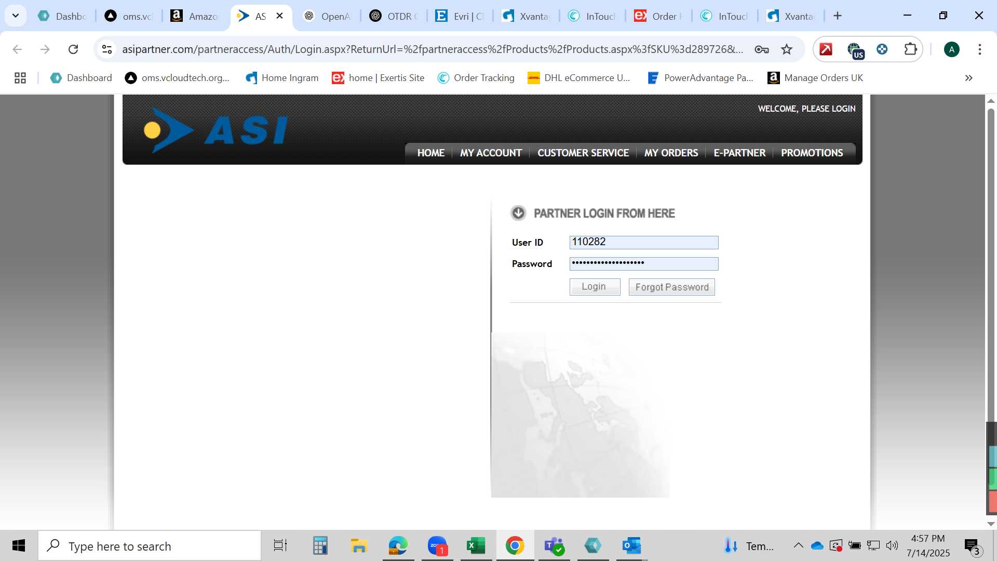The height and width of the screenshot is (561, 997).
Task: Click the taskbar search box
Action: click(150, 546)
